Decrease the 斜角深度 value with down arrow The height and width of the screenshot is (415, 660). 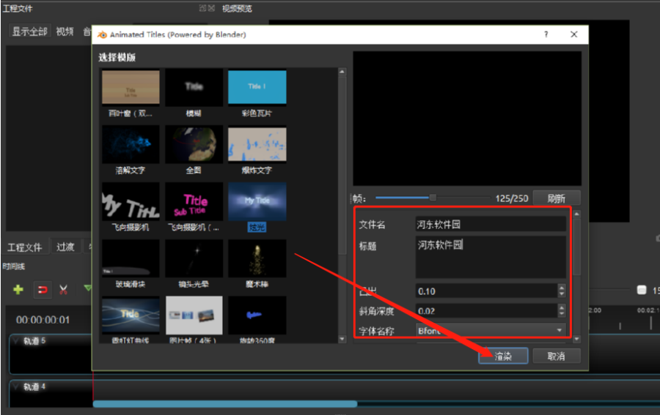click(562, 314)
